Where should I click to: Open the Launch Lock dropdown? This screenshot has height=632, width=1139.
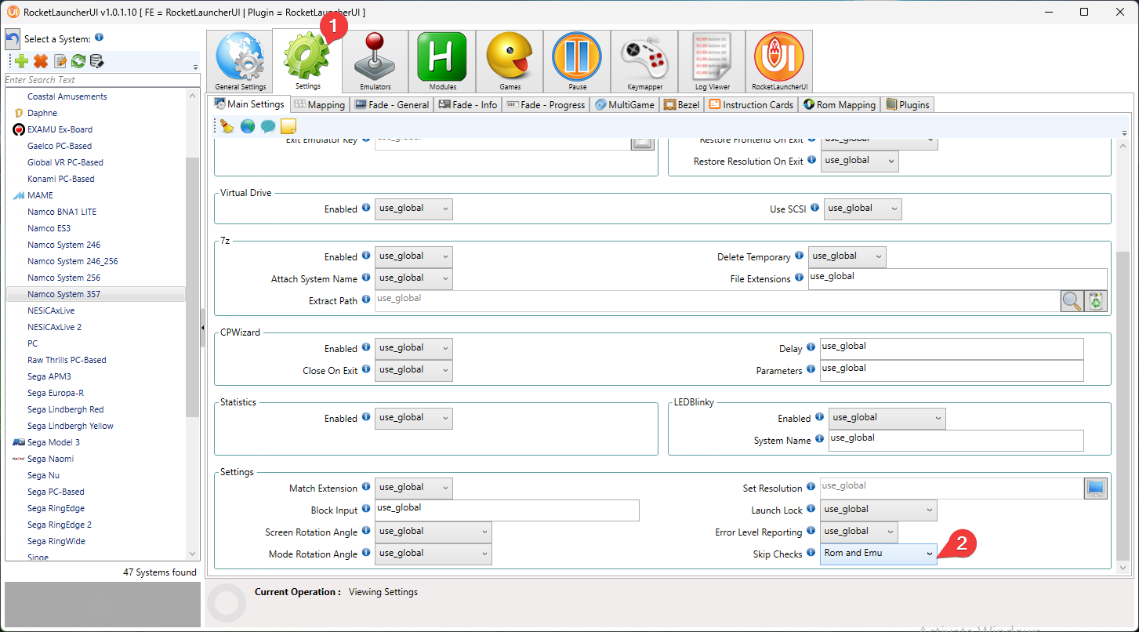[879, 510]
